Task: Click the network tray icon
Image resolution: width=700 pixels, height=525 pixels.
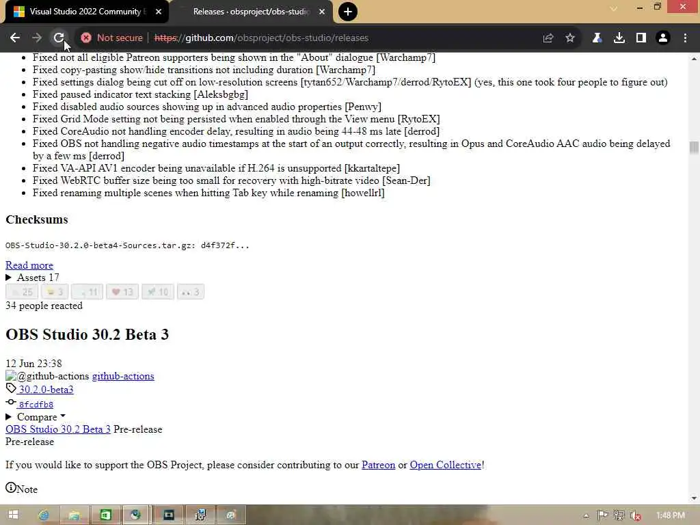Action: pos(619,515)
